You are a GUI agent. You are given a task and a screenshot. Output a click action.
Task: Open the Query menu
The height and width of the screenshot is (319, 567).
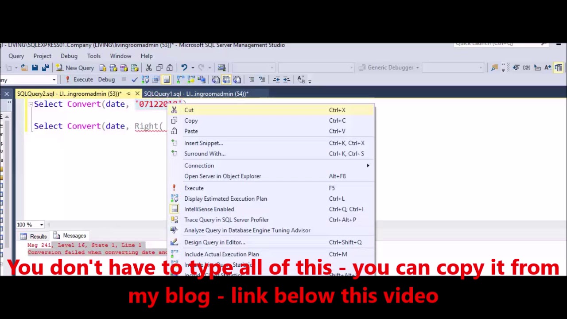tap(16, 56)
